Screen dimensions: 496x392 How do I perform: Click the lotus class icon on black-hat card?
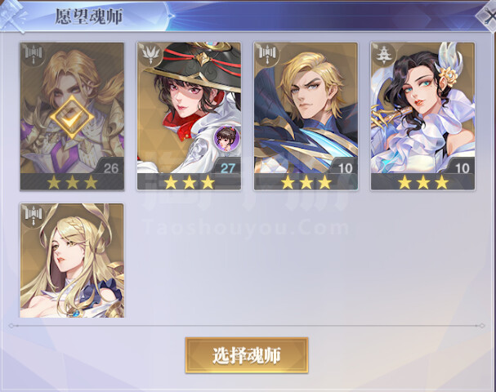[150, 55]
